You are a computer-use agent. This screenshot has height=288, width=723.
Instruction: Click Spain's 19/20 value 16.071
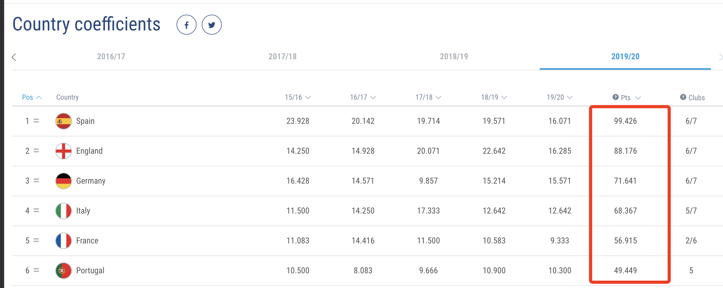tap(560, 121)
